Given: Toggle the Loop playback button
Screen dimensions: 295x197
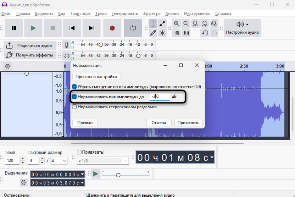Looking at the screenshot, I should [x=133, y=28].
